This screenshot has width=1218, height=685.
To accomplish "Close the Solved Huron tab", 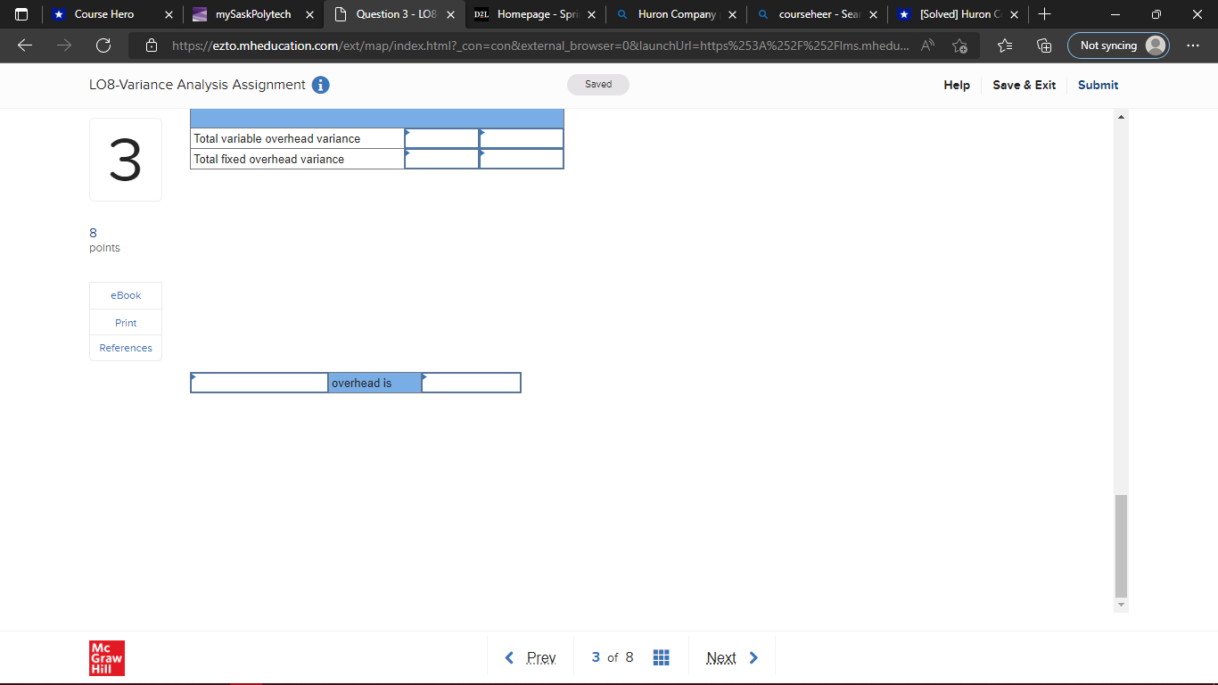I will click(1014, 15).
